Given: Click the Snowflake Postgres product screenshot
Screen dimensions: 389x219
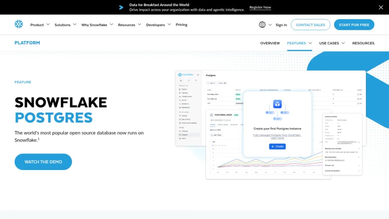Looking at the screenshot, I should click(270, 125).
